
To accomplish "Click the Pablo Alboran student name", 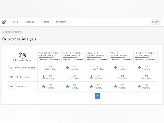I will 22,86.
